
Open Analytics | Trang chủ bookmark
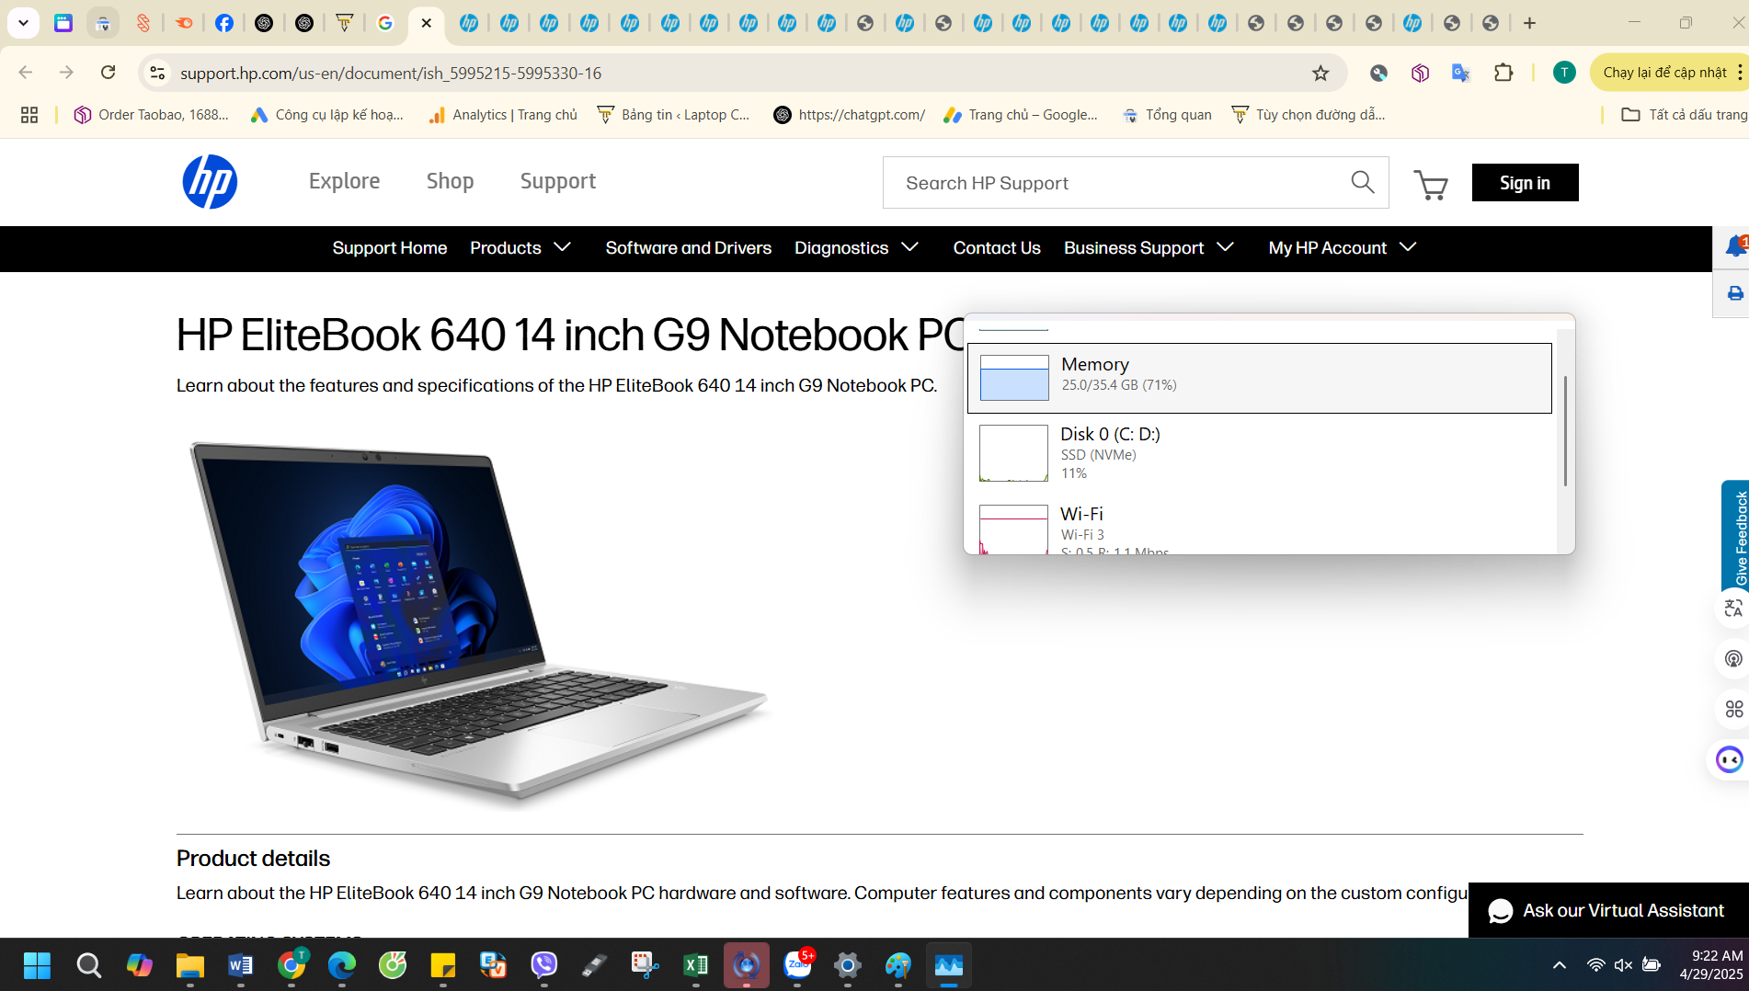[x=502, y=115]
